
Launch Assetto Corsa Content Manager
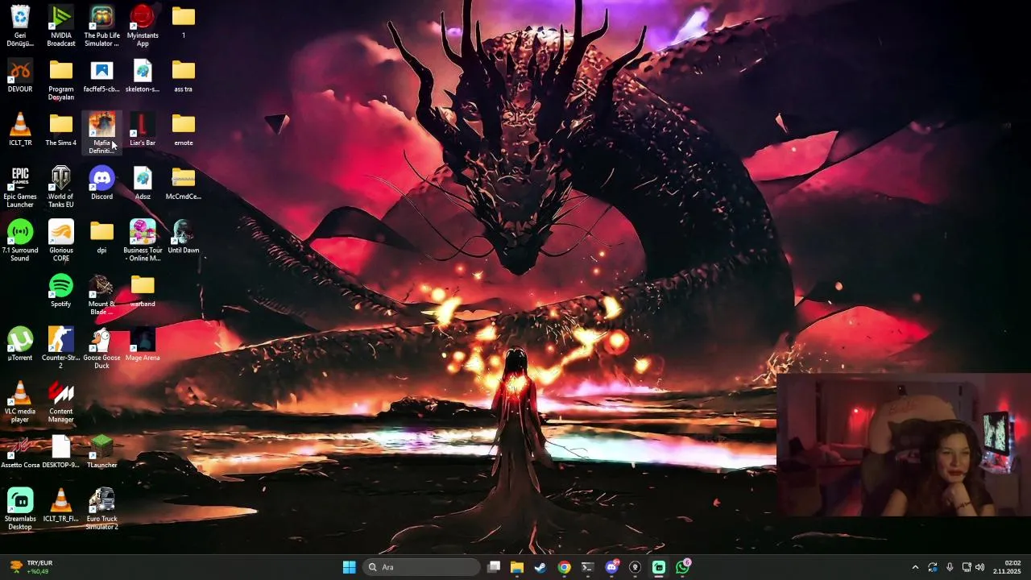pos(61,401)
